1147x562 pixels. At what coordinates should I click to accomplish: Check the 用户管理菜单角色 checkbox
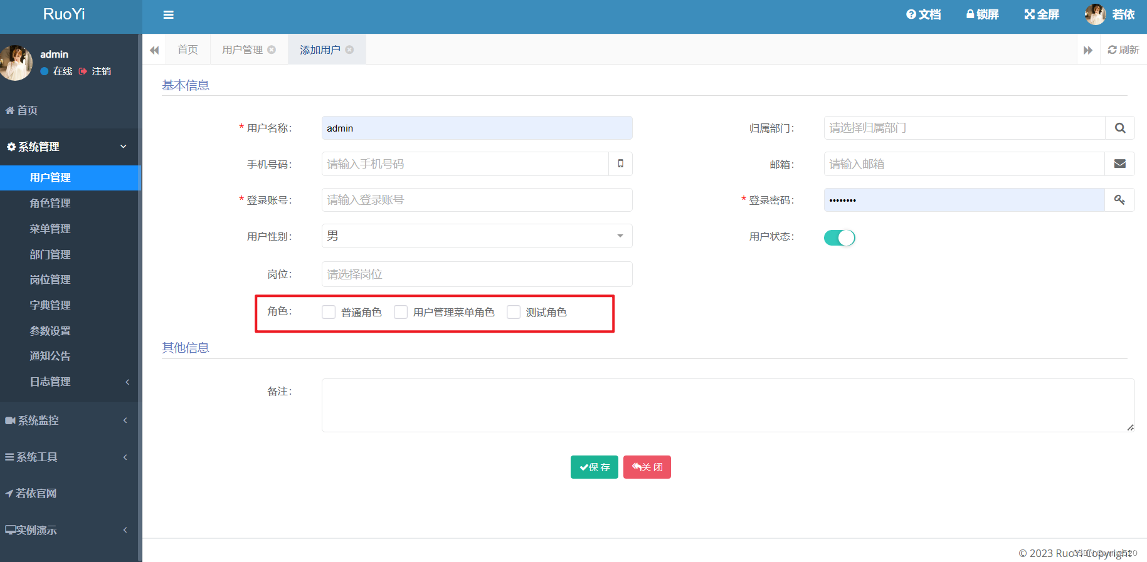click(401, 312)
